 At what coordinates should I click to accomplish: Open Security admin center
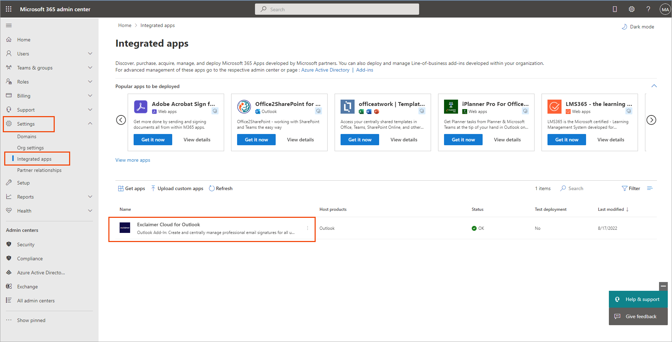(26, 244)
